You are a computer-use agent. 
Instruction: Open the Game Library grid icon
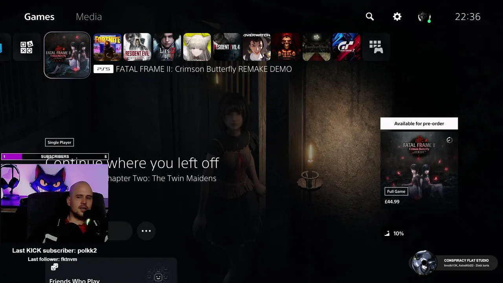[376, 47]
